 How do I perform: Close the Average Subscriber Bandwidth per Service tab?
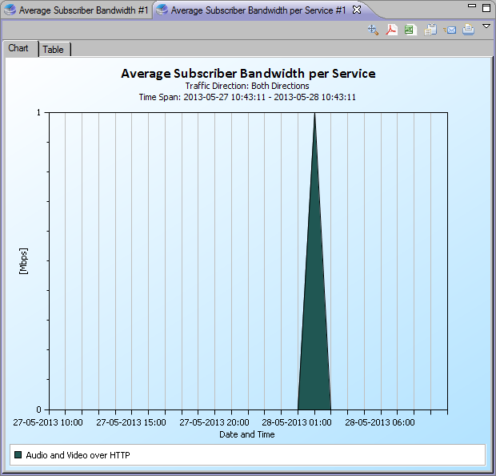coord(357,10)
